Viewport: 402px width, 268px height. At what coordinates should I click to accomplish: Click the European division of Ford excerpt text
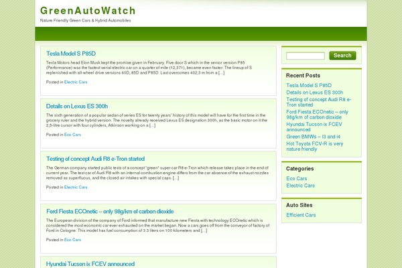[x=157, y=225]
